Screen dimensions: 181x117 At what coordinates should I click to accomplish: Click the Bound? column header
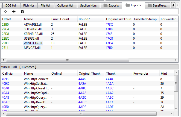point(91,19)
